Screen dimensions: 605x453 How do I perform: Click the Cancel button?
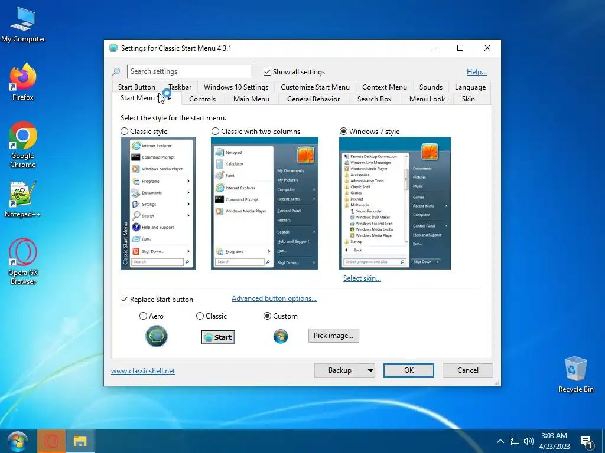click(x=468, y=370)
